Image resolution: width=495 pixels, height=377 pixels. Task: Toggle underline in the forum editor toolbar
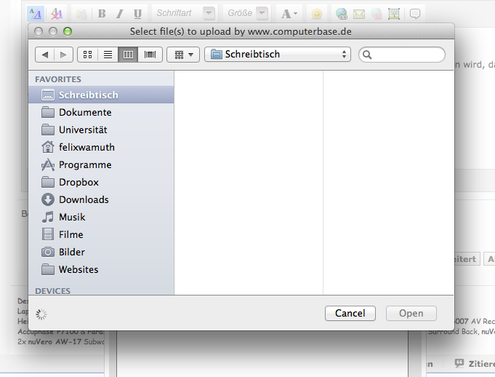click(x=137, y=14)
